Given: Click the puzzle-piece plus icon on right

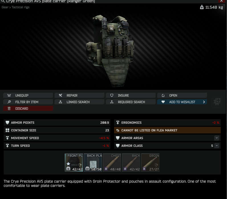Looking at the screenshot, I should [x=217, y=101].
